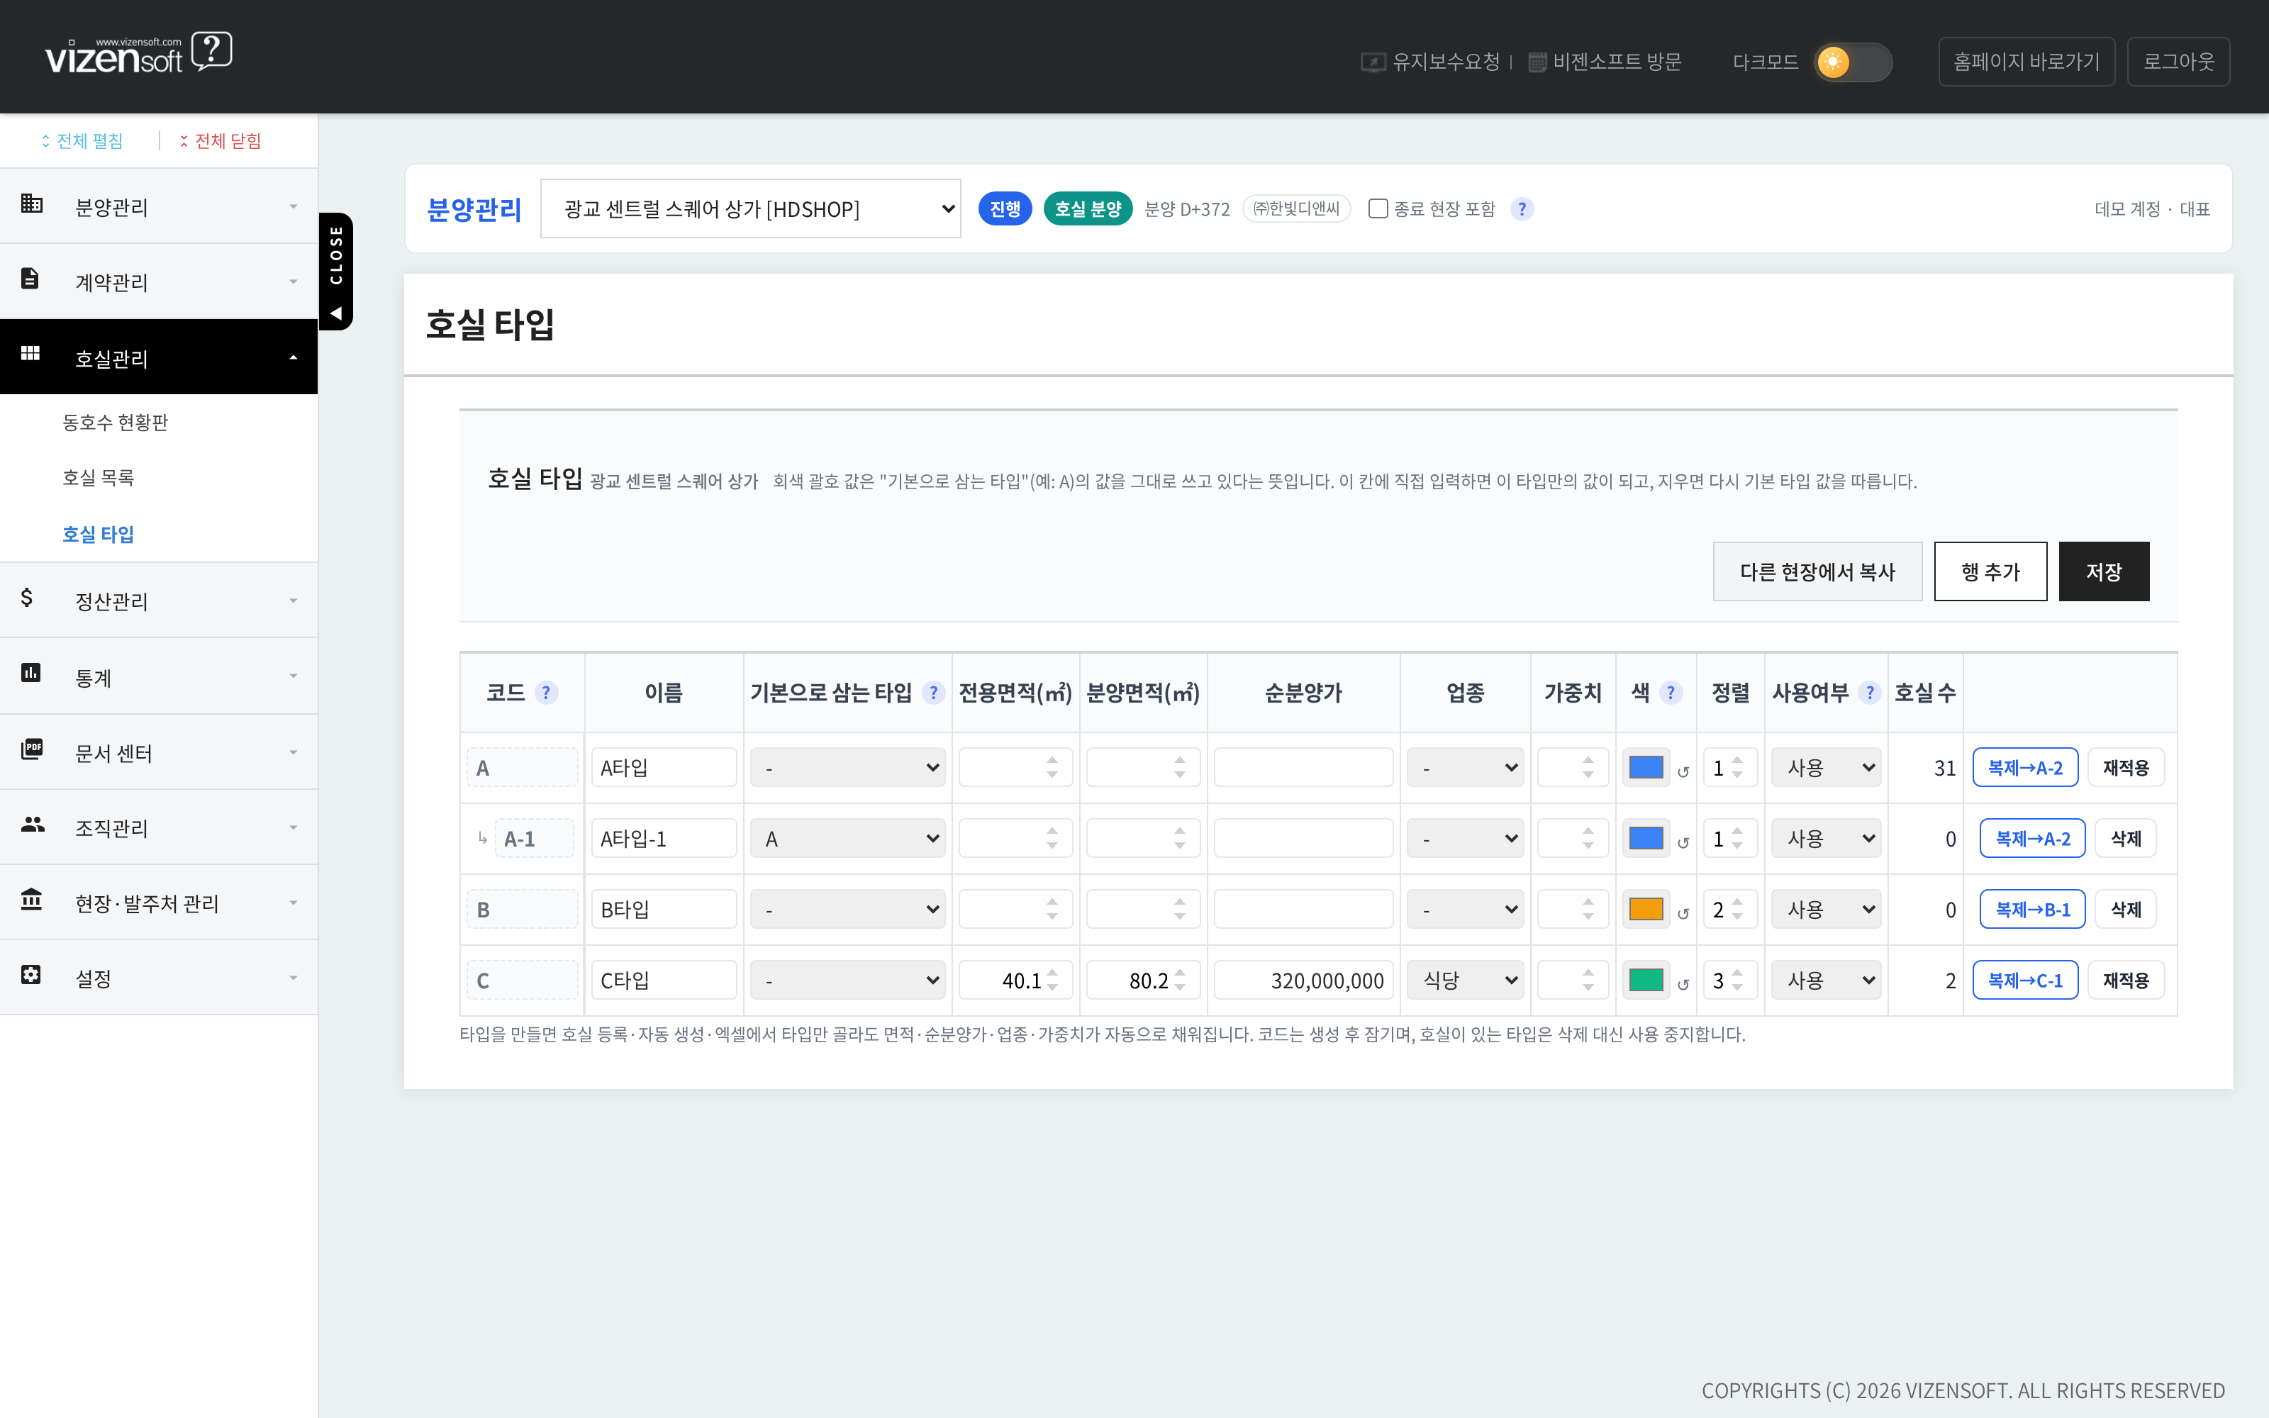The image size is (2269, 1418).
Task: Click help icon beside 코드 column header
Action: [x=546, y=693]
